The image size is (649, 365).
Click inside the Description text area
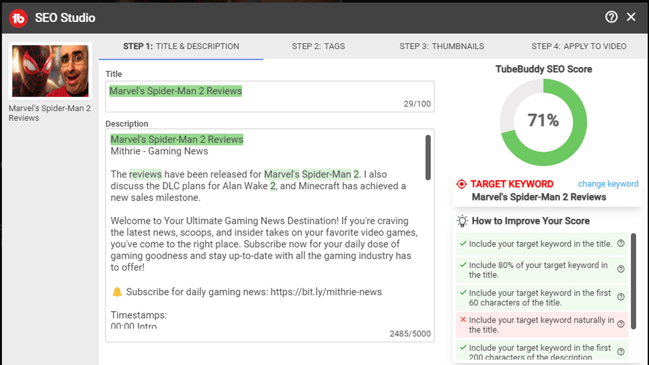[x=270, y=235]
